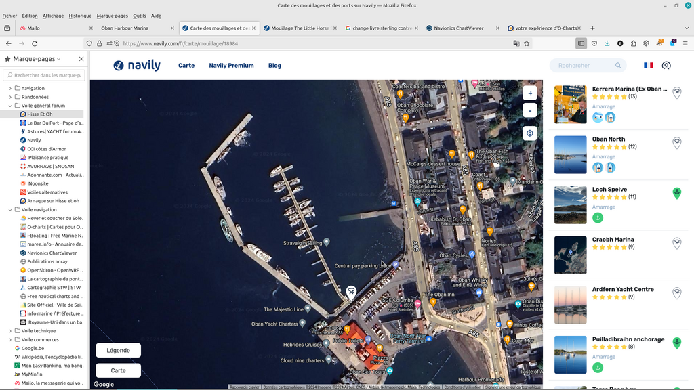Open the Google.be bookmark

33,348
